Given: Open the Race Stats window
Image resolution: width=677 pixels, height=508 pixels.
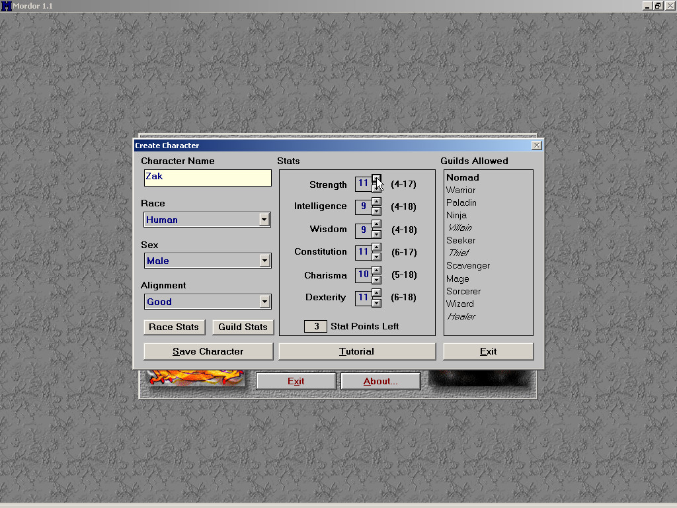Looking at the screenshot, I should click(x=174, y=327).
